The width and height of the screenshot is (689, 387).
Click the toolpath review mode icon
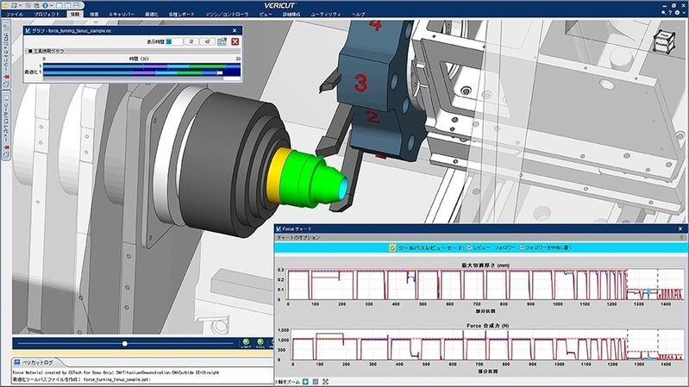point(391,247)
